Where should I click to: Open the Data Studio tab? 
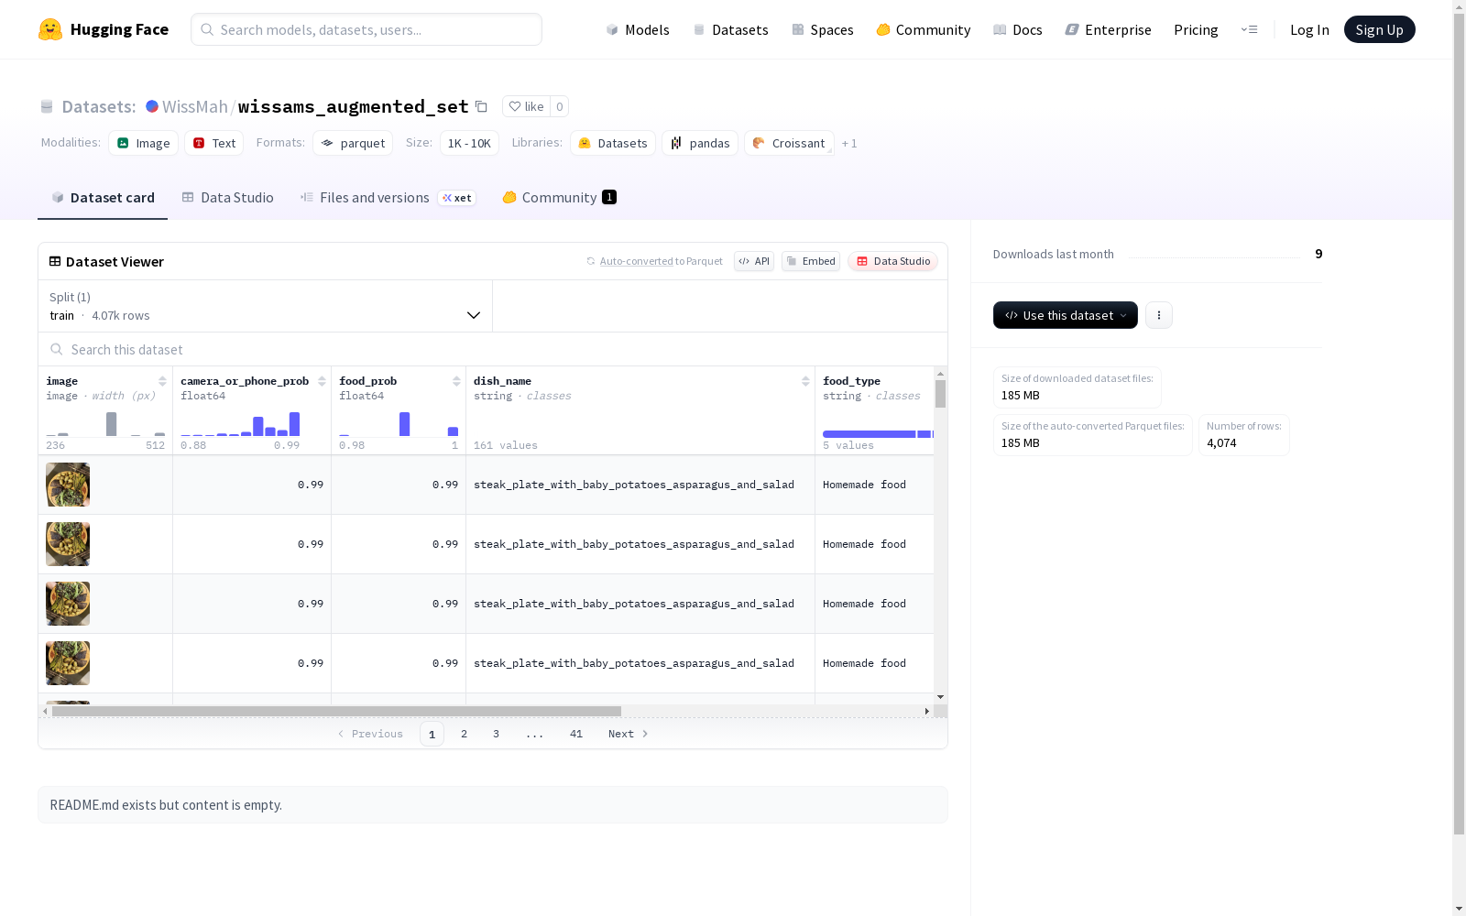coord(228,198)
